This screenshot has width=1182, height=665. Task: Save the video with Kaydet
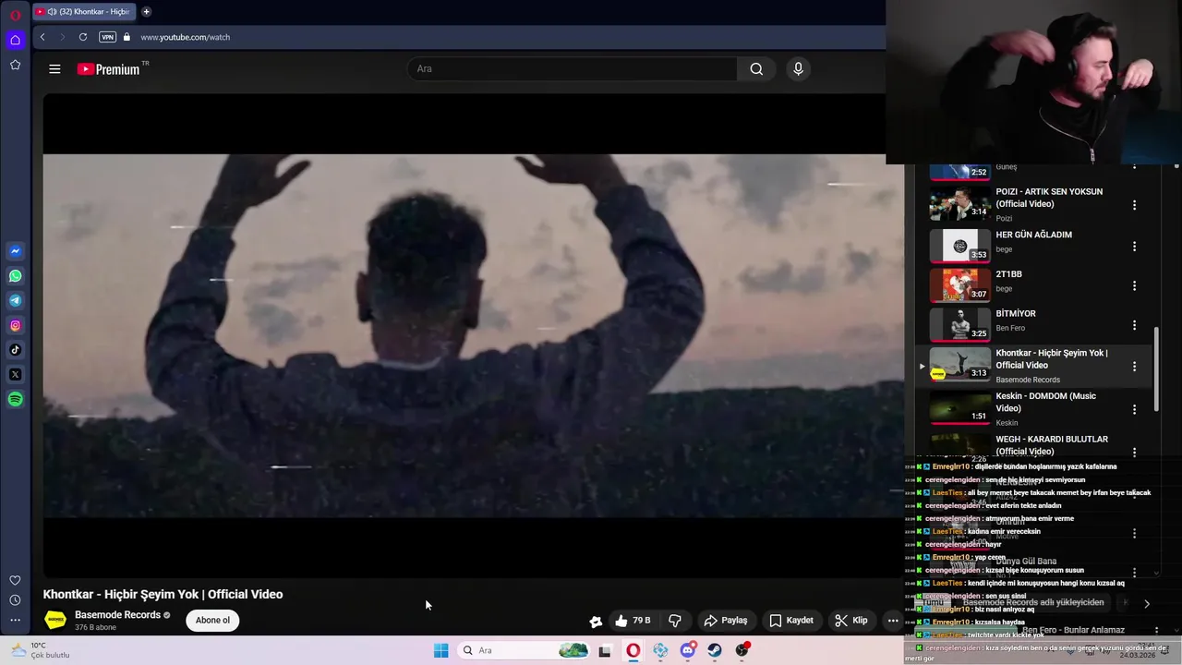791,621
